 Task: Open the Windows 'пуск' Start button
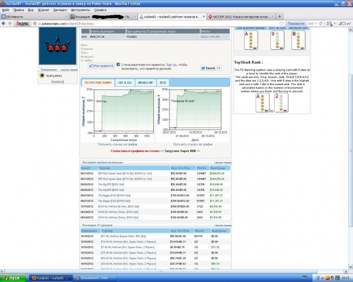click(13, 278)
